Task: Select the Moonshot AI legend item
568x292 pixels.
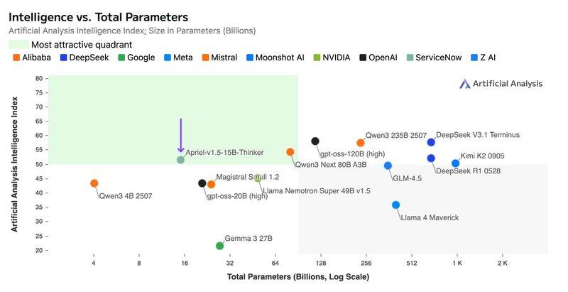Action: point(278,58)
